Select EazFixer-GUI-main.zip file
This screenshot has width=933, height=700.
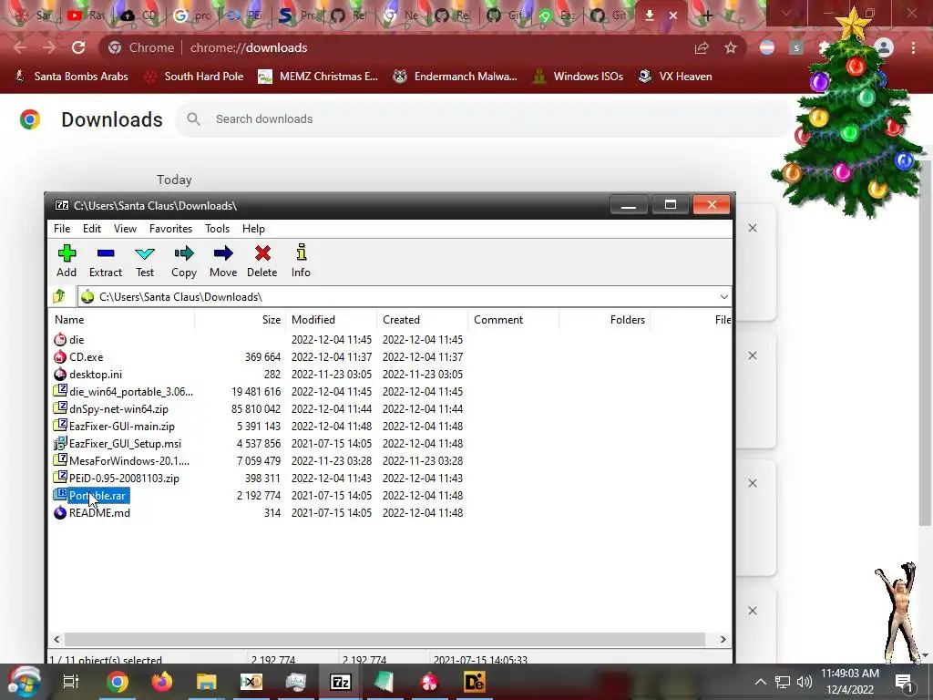121,427
